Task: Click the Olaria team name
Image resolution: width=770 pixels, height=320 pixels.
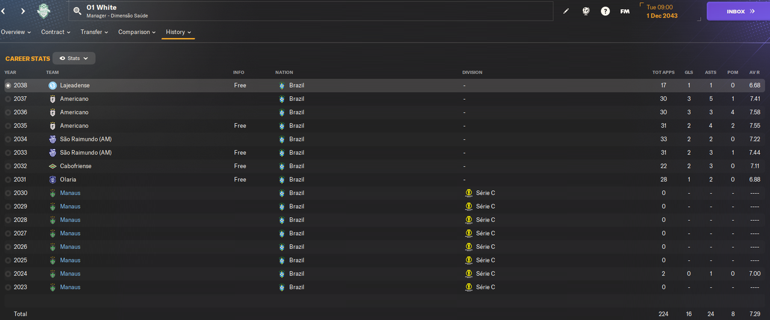Action: (68, 179)
